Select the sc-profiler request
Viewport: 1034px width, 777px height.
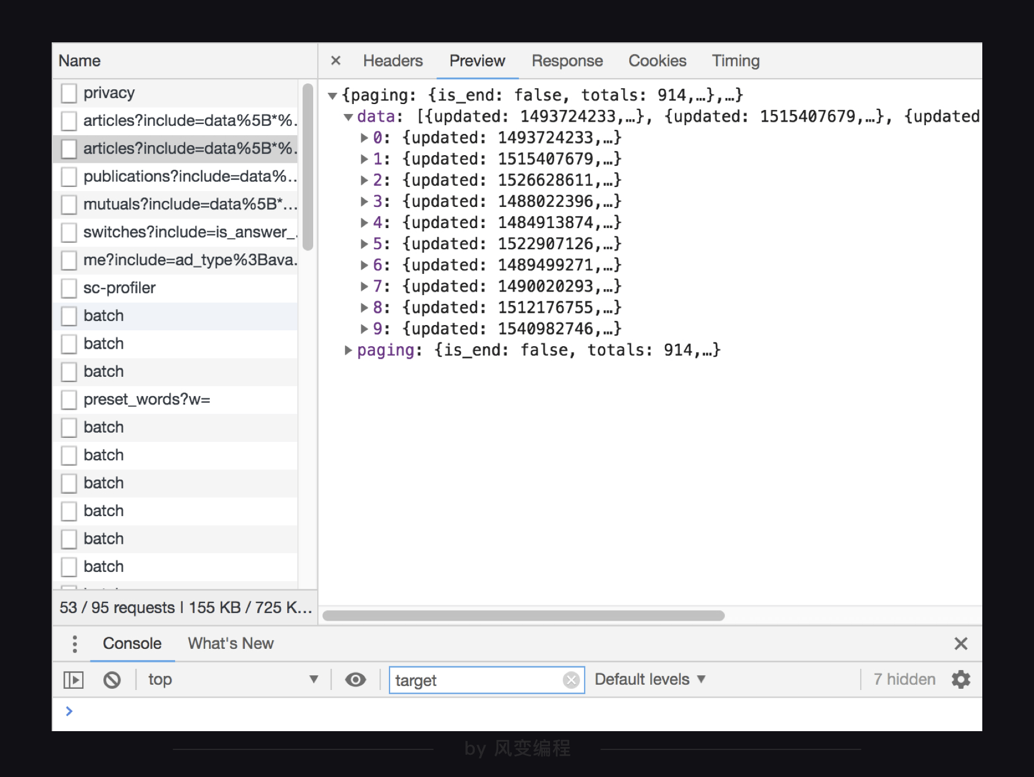(x=175, y=288)
